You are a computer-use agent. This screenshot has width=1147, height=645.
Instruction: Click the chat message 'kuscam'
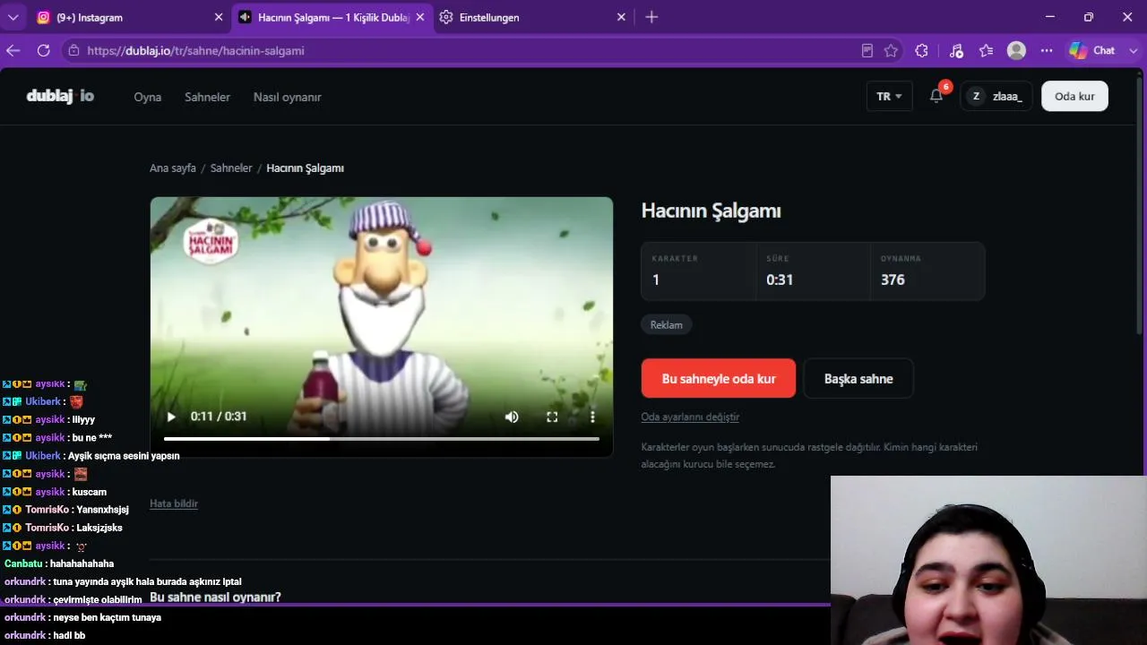90,492
